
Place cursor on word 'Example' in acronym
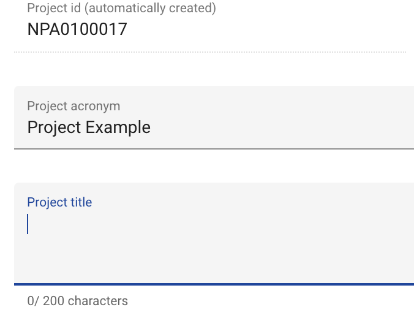tap(118, 127)
